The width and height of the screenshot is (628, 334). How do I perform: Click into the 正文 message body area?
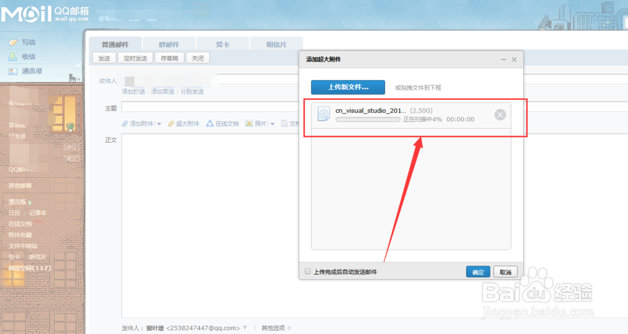pyautogui.click(x=210, y=225)
